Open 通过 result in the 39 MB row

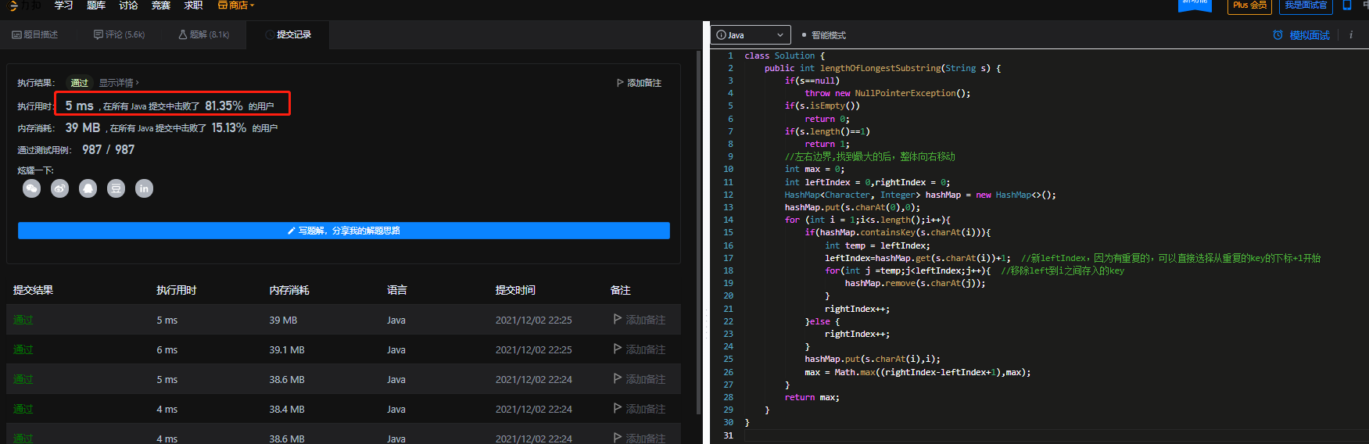[x=23, y=320]
